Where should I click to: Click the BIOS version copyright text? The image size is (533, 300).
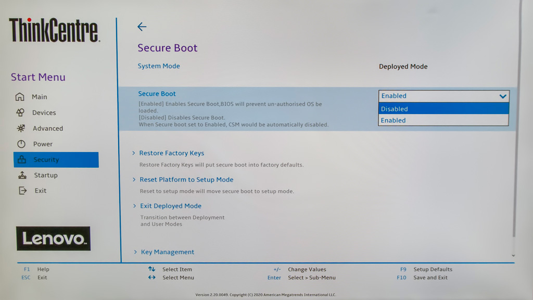pos(265,295)
